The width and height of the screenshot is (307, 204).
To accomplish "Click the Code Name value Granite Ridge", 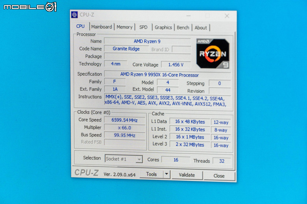I will (x=126, y=49).
